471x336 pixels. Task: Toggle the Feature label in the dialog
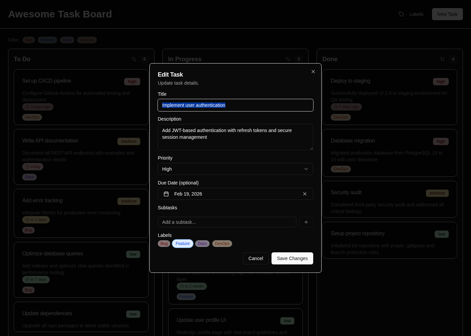coord(183,244)
